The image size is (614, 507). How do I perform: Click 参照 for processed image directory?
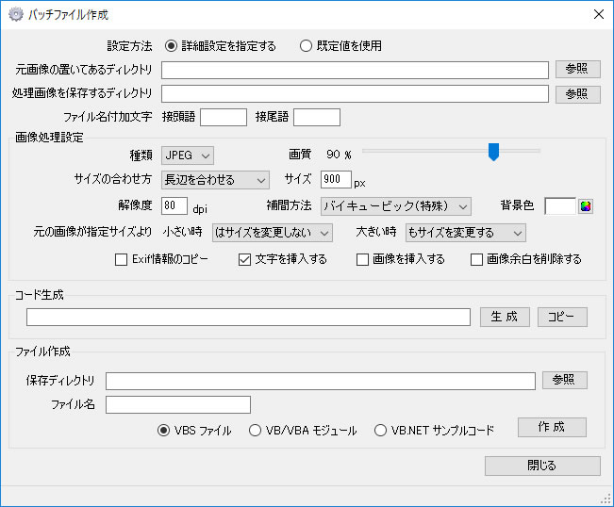tap(577, 94)
